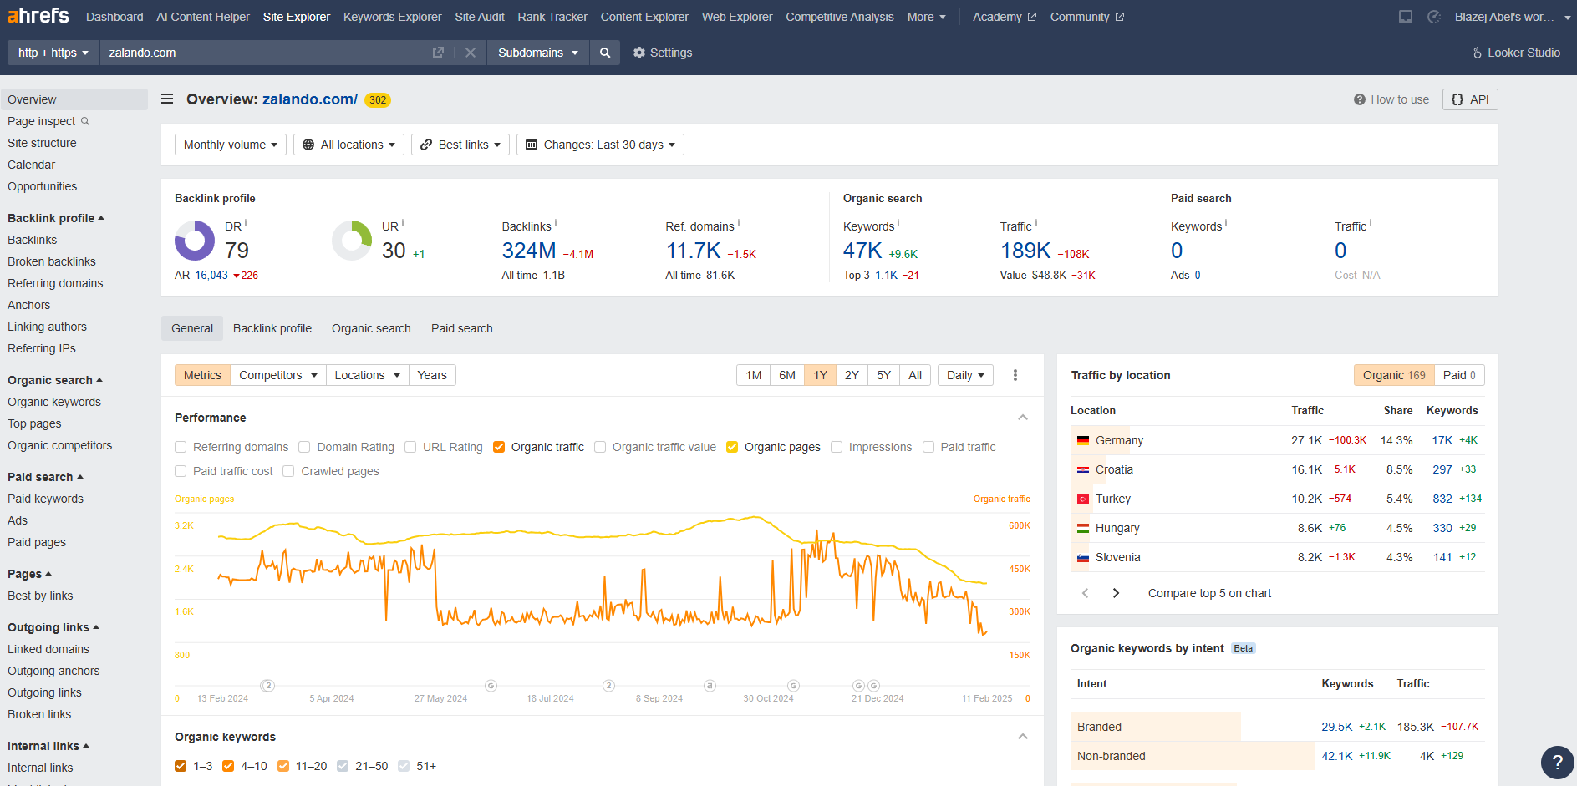Screen dimensions: 1577x786
Task: Go to next locations page arrow
Action: (x=1116, y=593)
